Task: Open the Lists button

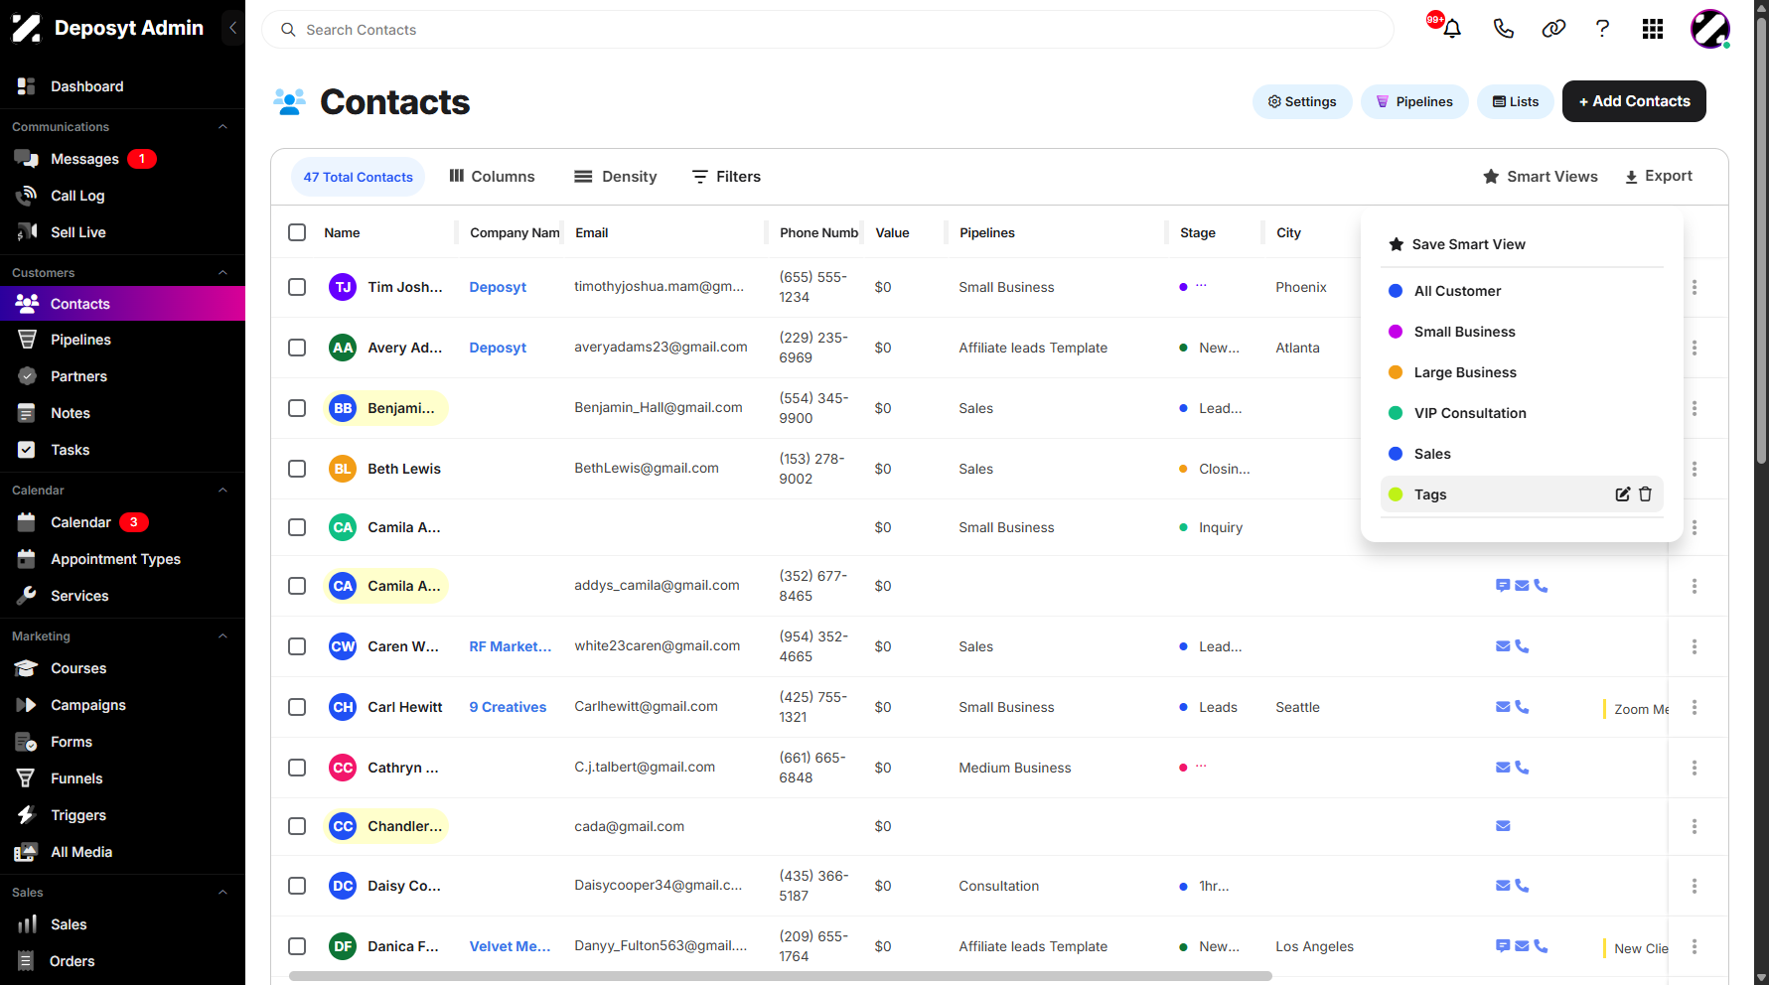Action: click(1516, 101)
